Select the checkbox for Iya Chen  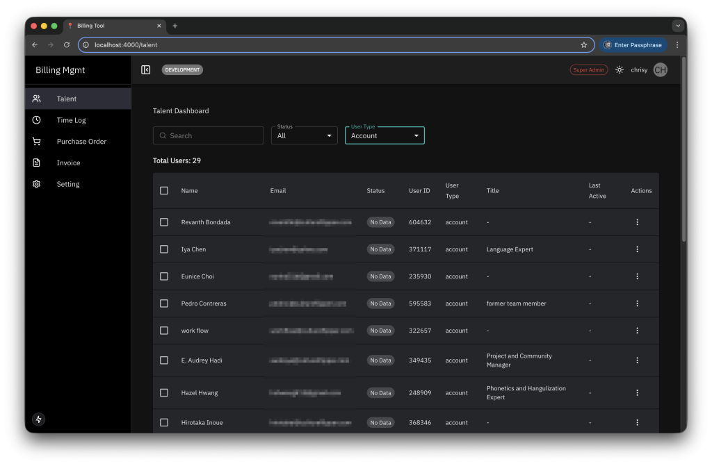point(164,249)
